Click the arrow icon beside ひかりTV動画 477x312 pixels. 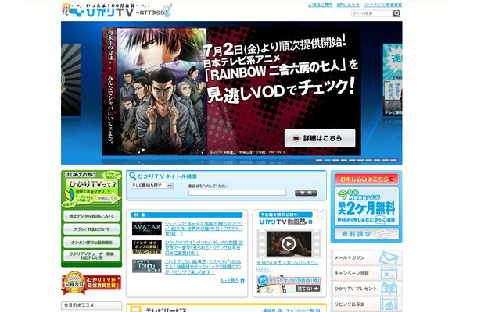(x=310, y=222)
